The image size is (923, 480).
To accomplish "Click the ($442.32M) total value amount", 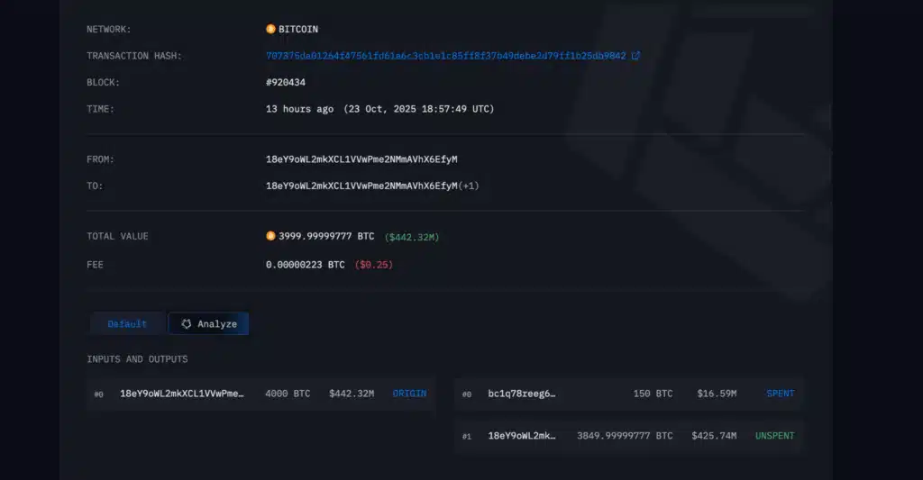I will pyautogui.click(x=412, y=237).
